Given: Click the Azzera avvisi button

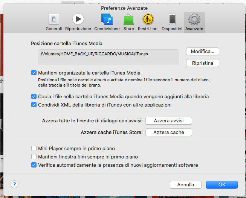Looking at the screenshot, I should click(169, 121).
